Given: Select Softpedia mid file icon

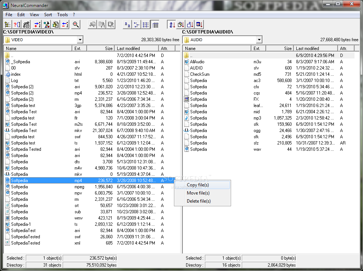Looking at the screenshot, I should pyautogui.click(x=186, y=111).
